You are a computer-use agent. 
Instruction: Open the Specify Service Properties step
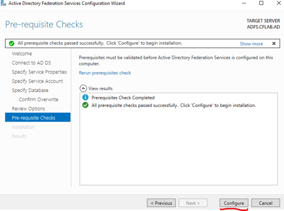click(x=39, y=72)
